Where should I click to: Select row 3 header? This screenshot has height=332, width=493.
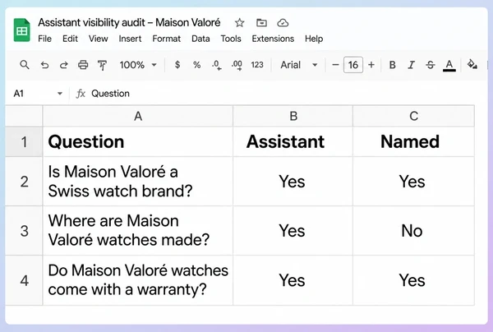click(x=24, y=231)
